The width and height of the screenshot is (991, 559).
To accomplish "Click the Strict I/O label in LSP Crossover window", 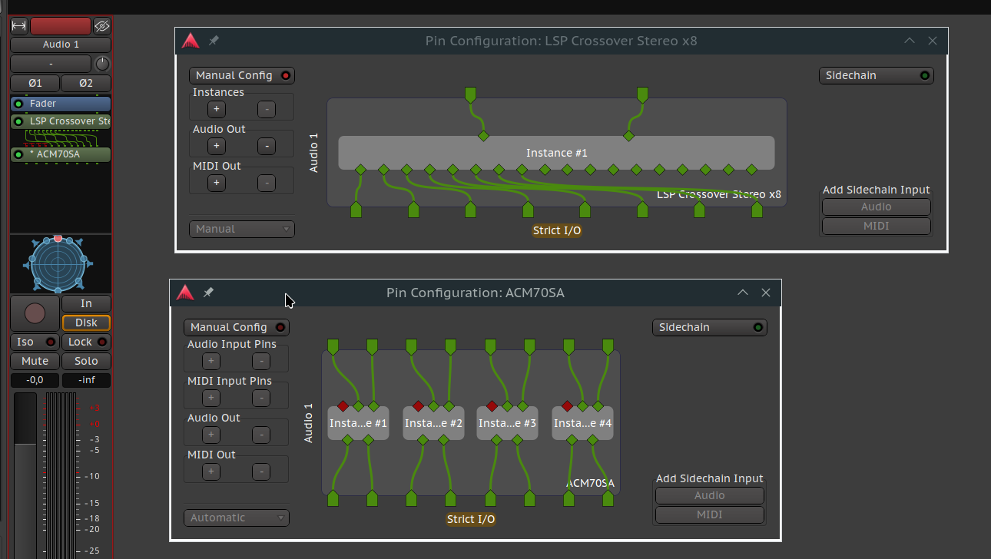I will (557, 230).
